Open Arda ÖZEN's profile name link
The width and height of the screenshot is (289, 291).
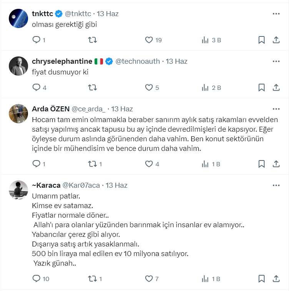50,109
